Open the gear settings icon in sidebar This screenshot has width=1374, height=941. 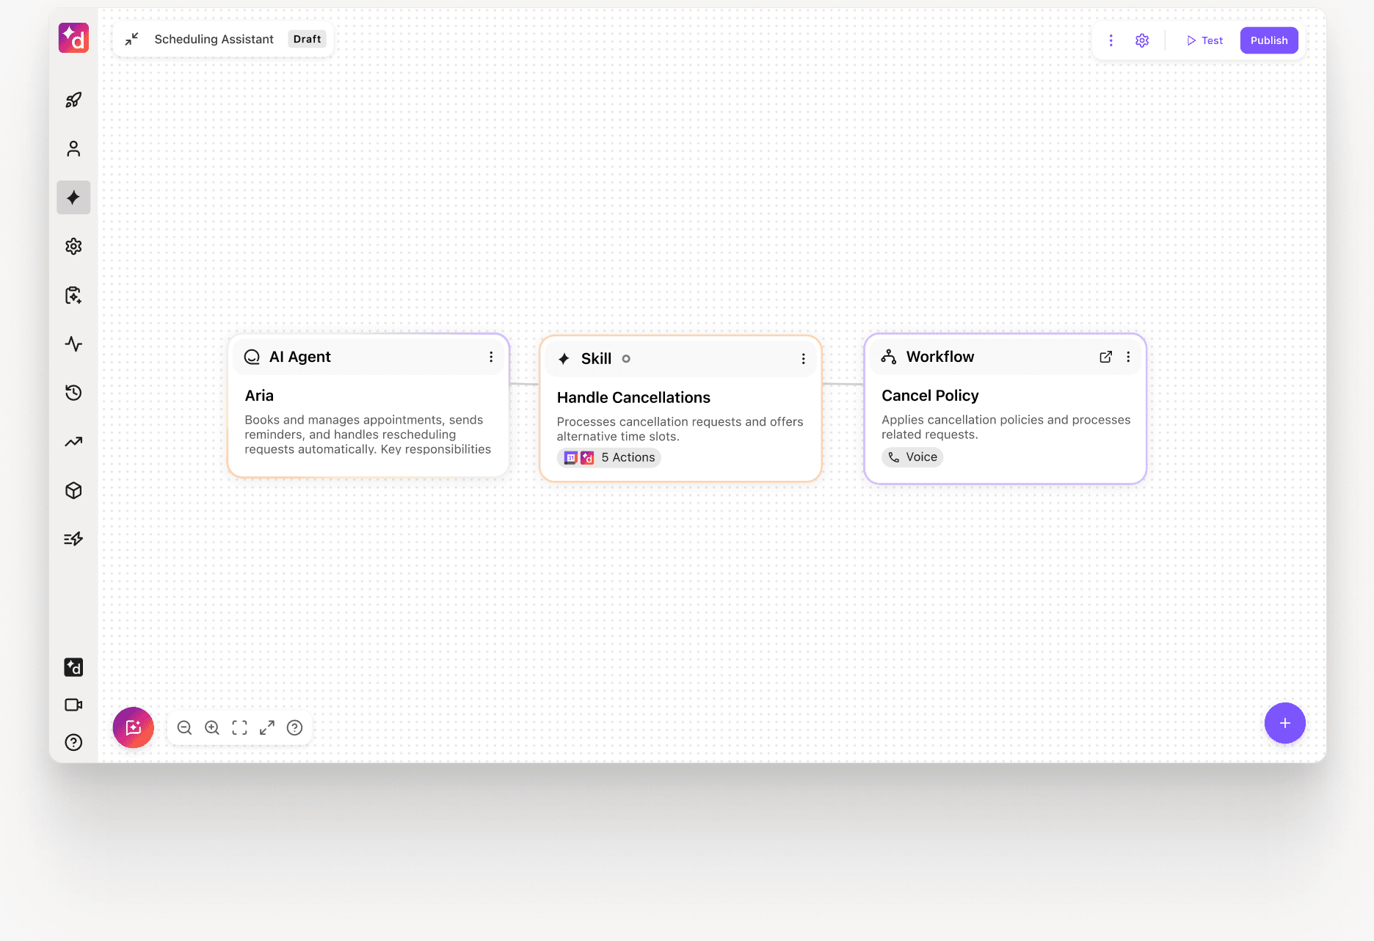[73, 247]
